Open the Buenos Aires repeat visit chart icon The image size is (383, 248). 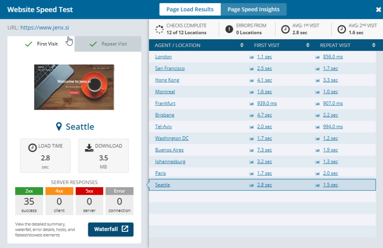pos(317,150)
